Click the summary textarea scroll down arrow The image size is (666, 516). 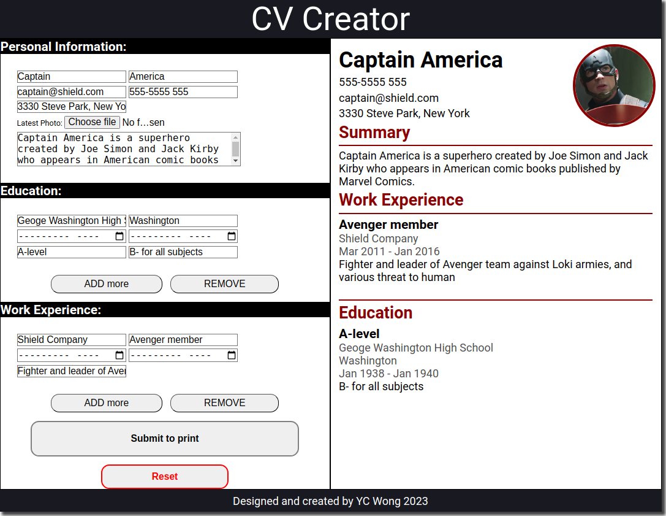(x=235, y=161)
